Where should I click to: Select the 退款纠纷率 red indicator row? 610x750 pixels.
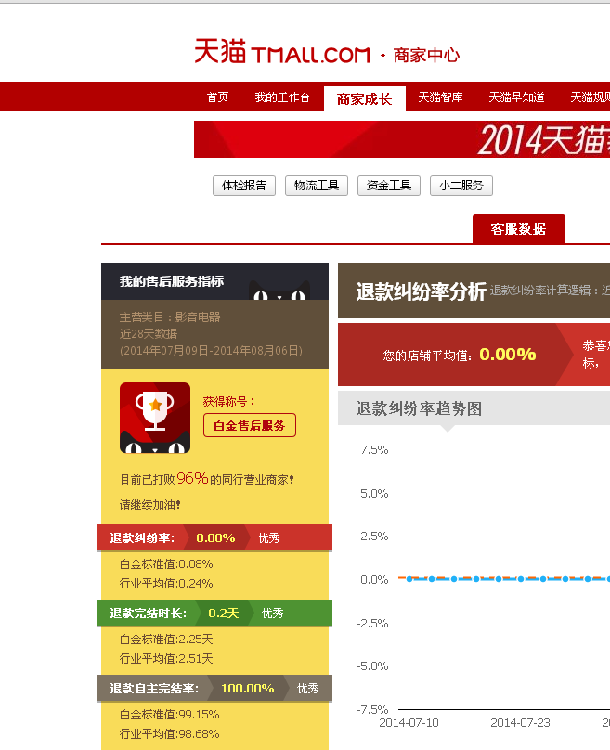tap(214, 537)
